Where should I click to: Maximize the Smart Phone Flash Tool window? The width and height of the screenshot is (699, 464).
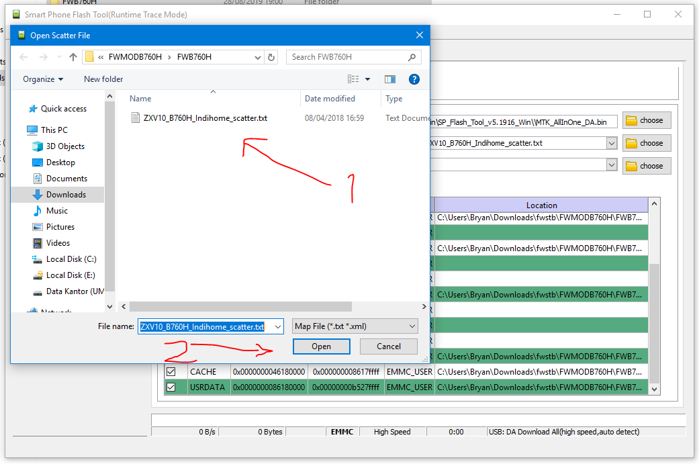[647, 14]
